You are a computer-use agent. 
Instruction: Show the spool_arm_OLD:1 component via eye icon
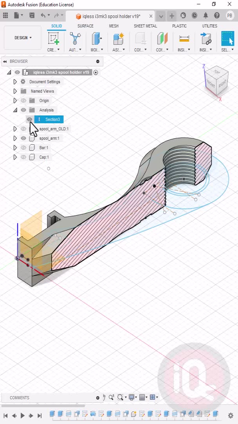click(23, 129)
